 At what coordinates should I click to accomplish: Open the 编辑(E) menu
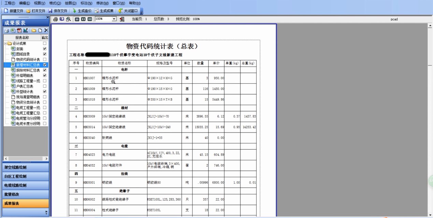[25, 3]
